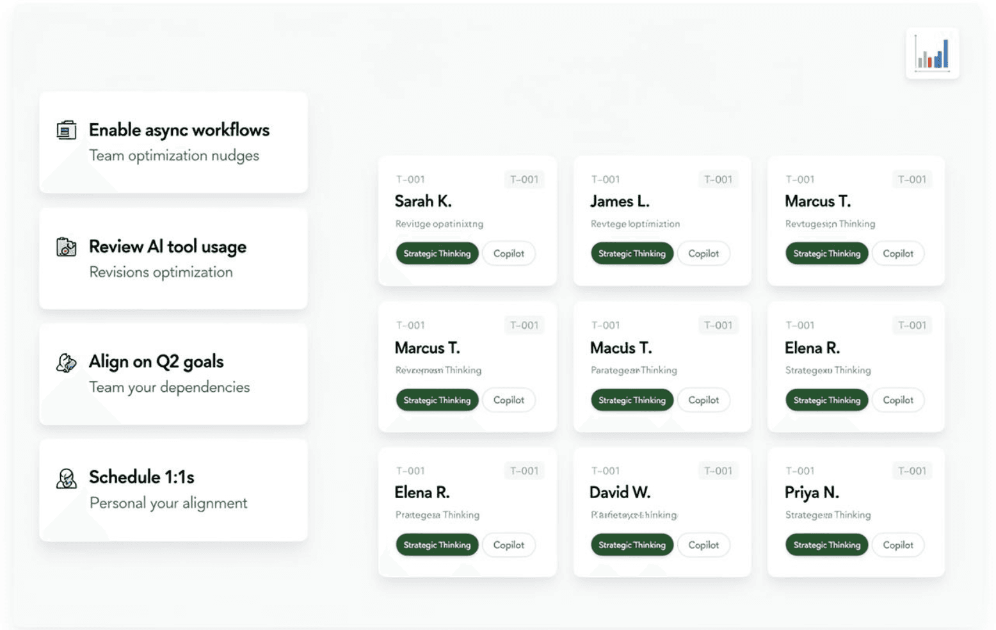Image resolution: width=996 pixels, height=630 pixels.
Task: Select Strategic Thinking tag on James L. card
Action: pyautogui.click(x=632, y=254)
